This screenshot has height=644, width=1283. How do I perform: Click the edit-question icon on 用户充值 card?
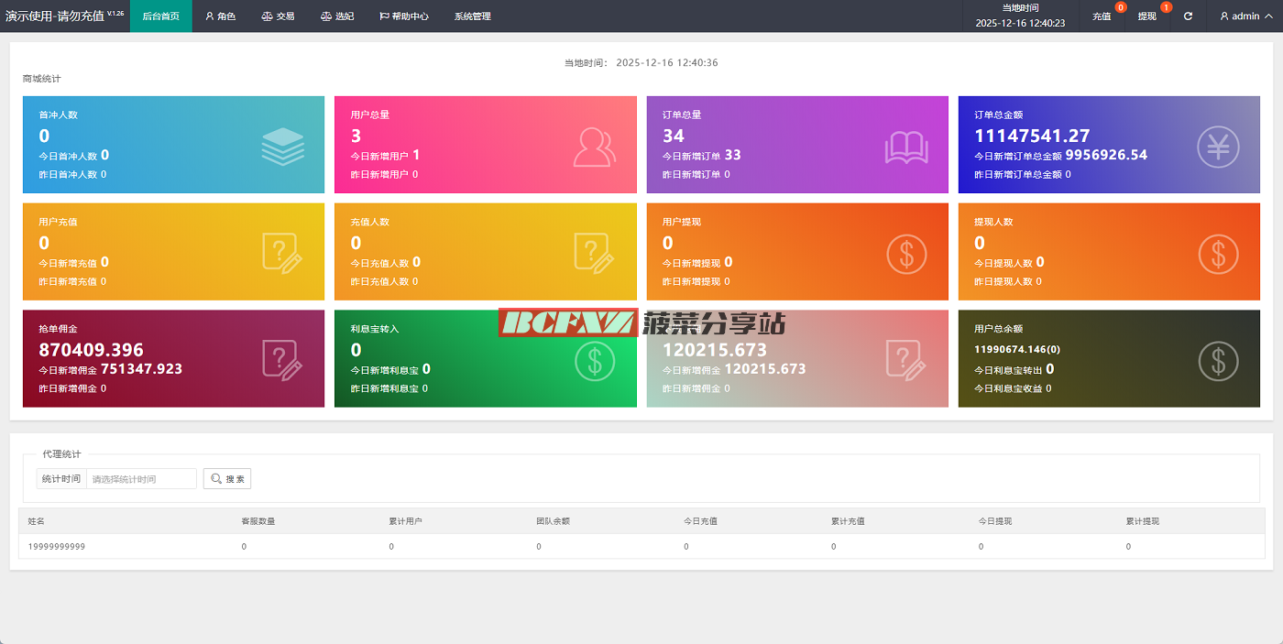coord(282,253)
